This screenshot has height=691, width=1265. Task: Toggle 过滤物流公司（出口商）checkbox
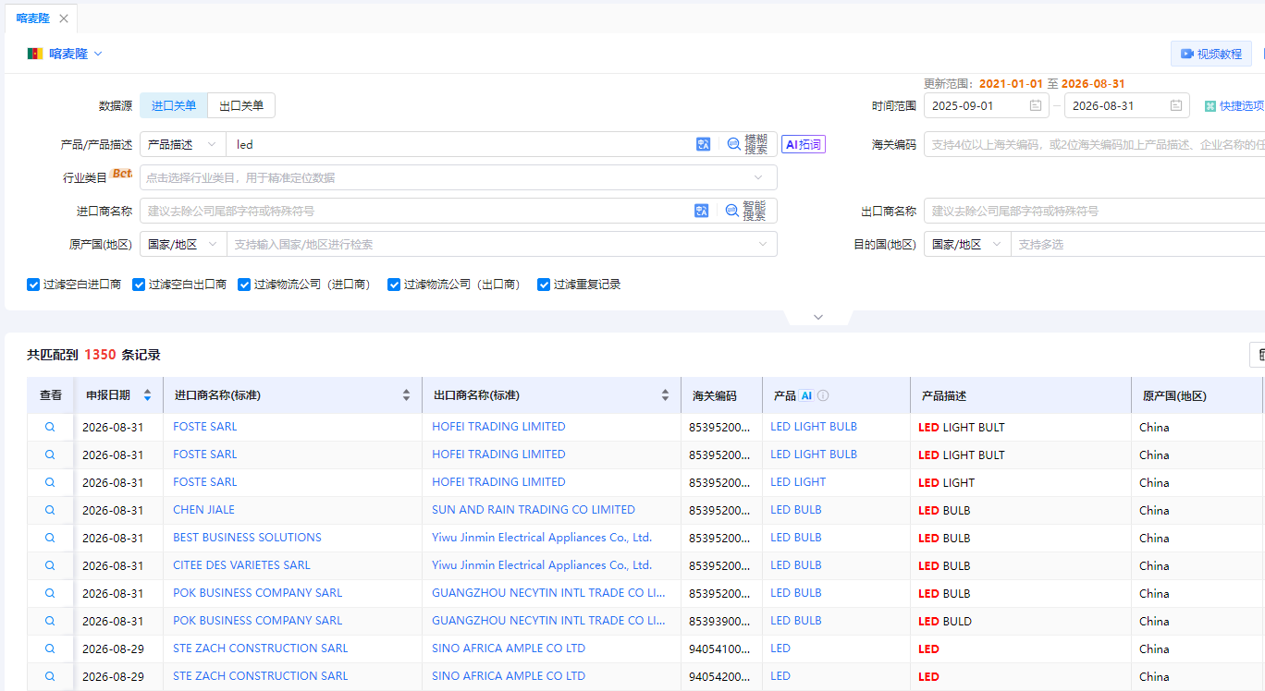(394, 285)
